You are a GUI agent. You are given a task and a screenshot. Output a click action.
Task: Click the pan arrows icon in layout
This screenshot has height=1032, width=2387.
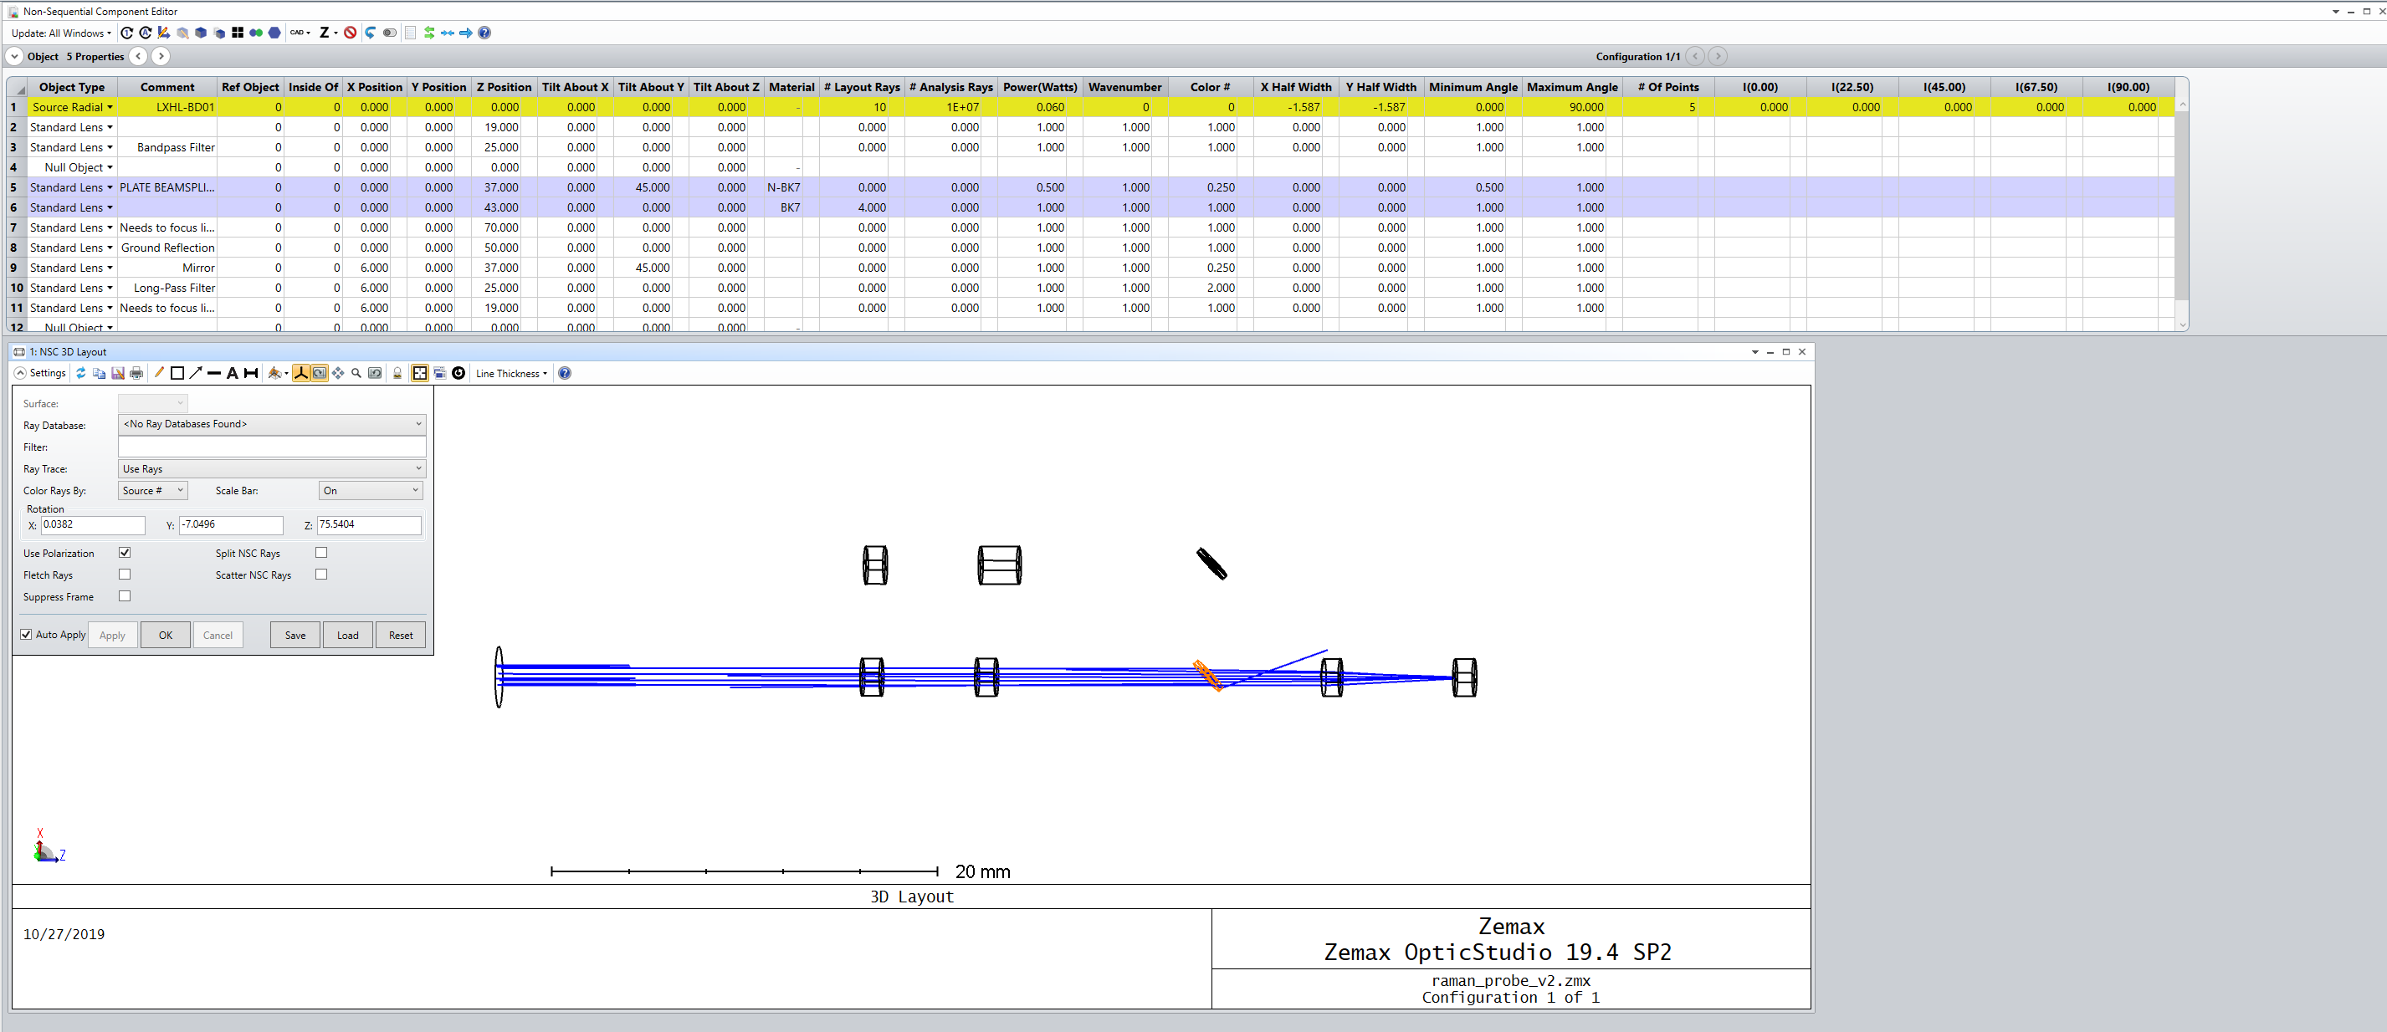tap(338, 373)
